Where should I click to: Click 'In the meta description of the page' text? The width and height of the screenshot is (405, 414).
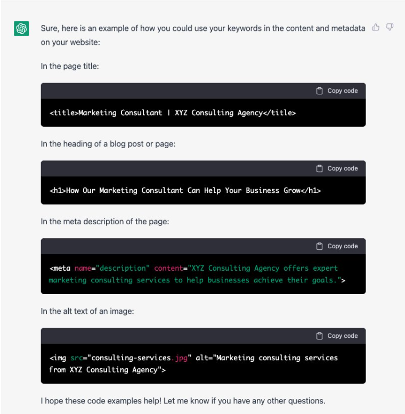(105, 222)
